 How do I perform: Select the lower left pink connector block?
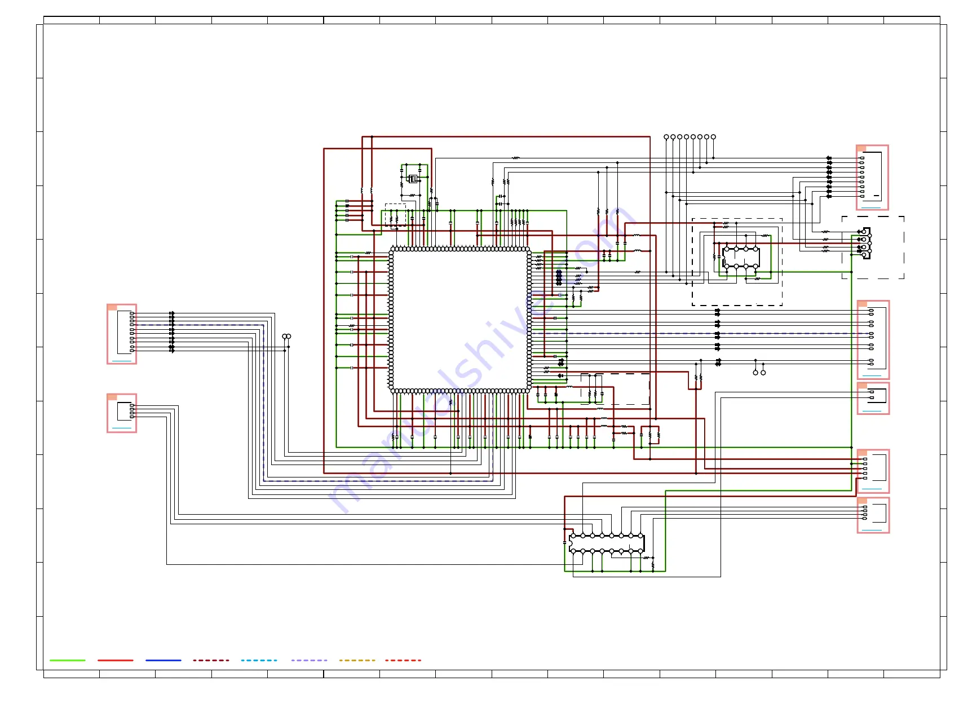(x=122, y=413)
